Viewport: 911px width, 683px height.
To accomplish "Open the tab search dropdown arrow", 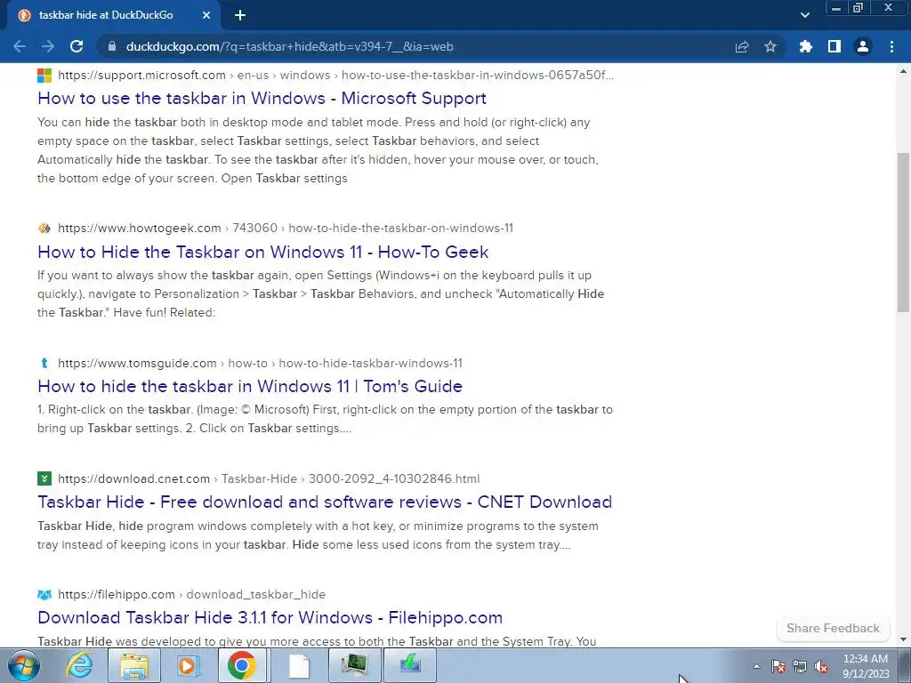I will click(x=804, y=15).
